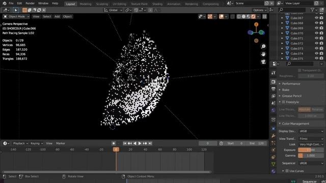
Task: Switch to the UV Editing workspace tab
Action: click(x=119, y=4)
